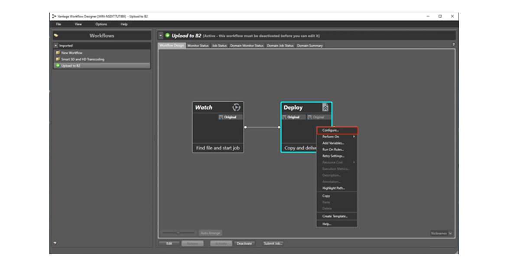Click the Deploy node's upload-arrows icon

tap(325, 107)
